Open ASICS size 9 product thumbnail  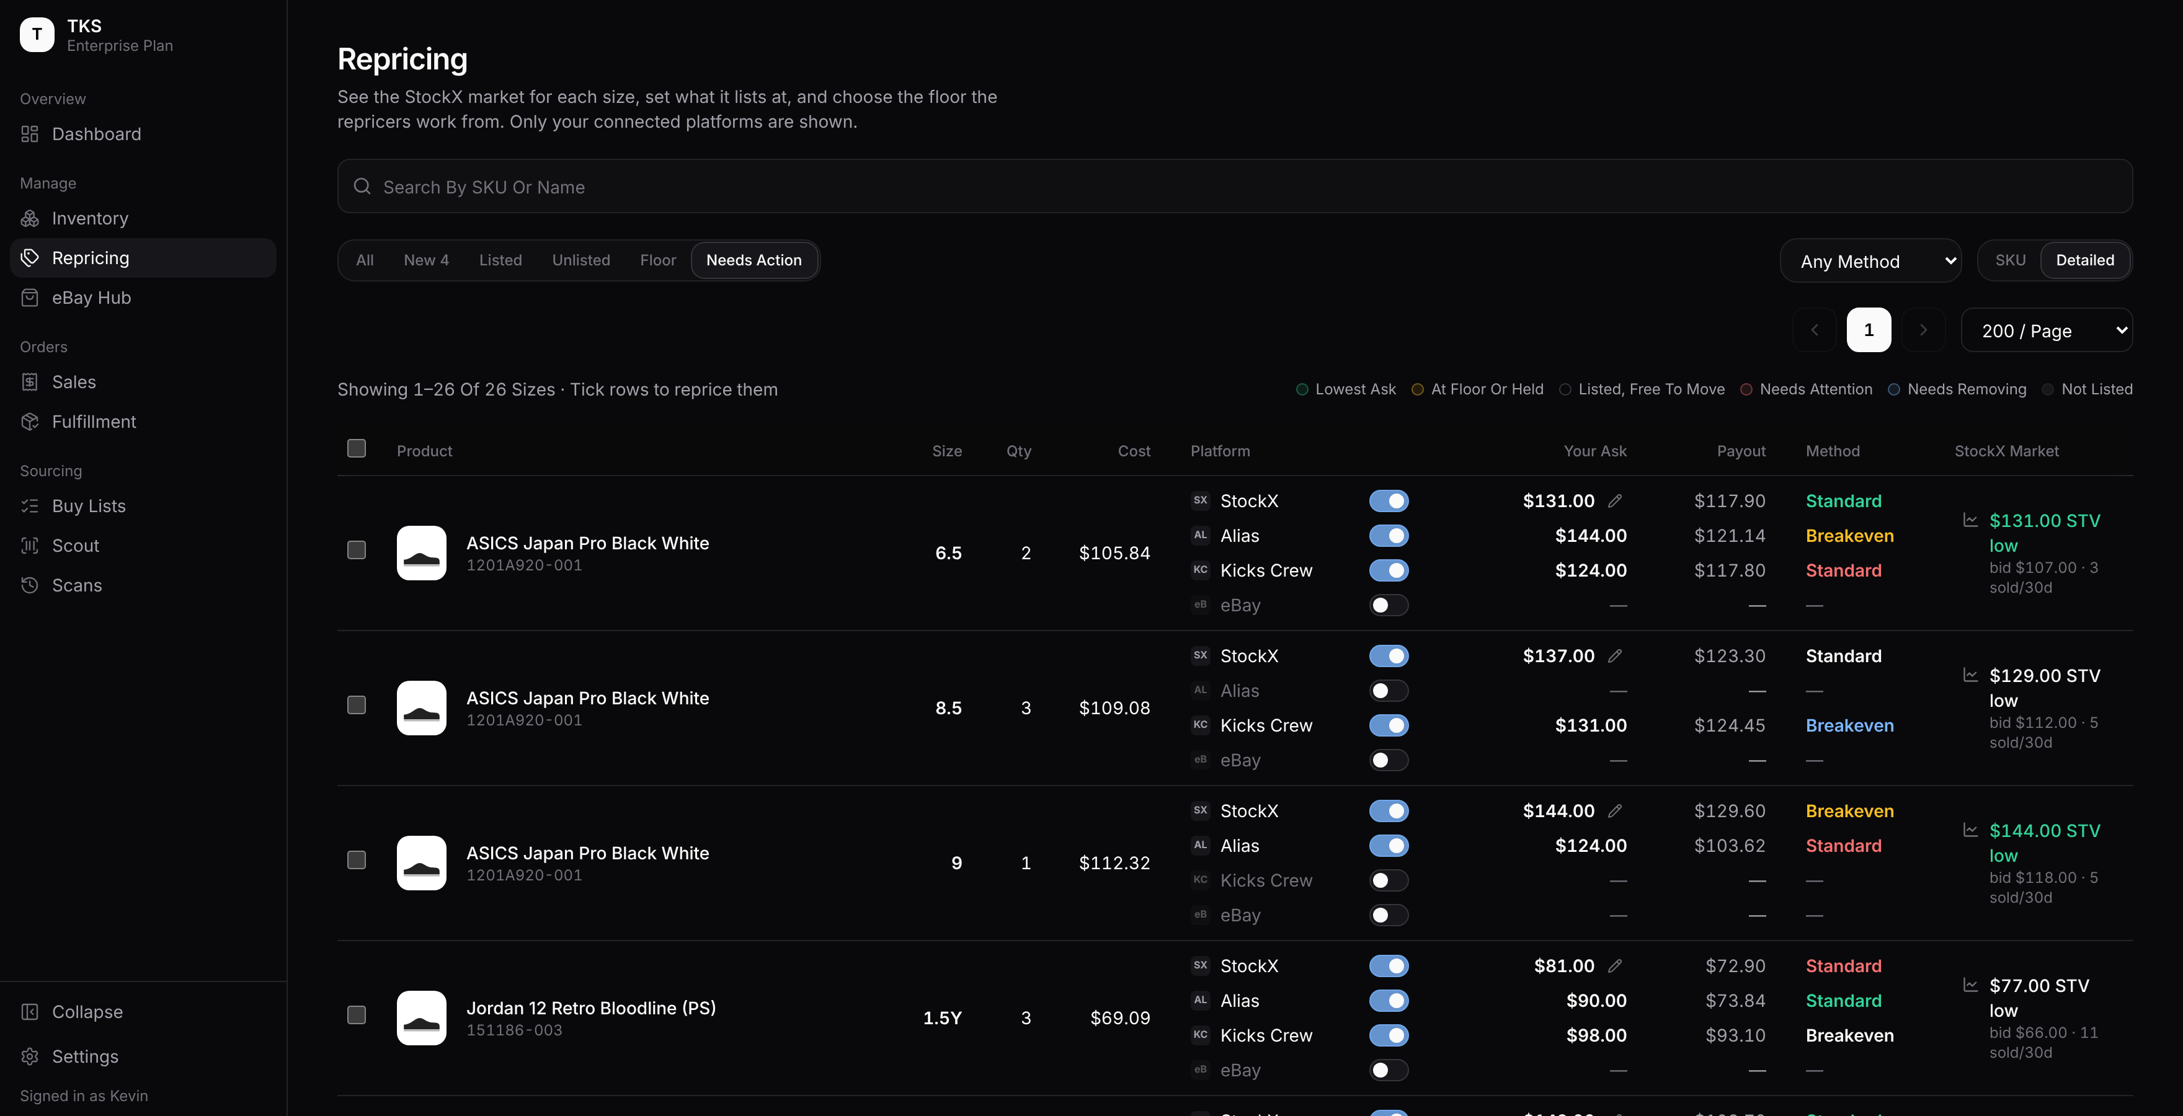tap(421, 862)
